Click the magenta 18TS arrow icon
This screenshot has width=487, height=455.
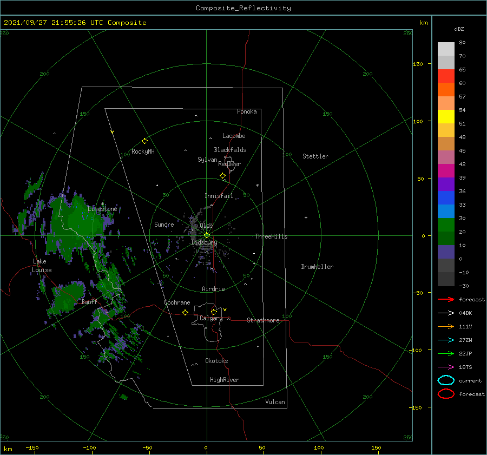pos(446,367)
